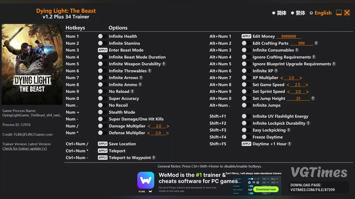Image resolution: width=355 pixels, height=199 pixels.
Task: Click the Download now button in WeMod ad
Action: point(266,189)
